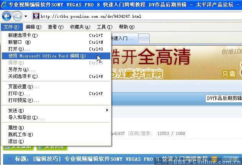This screenshot has height=165, width=242.
Task: Click the Internet Explorer title bar icon
Action: click(x=4, y=5)
